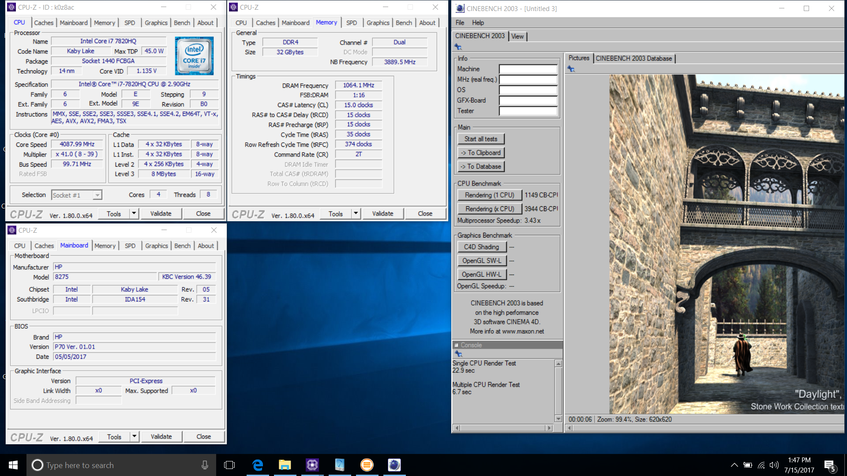Collapse the Console panel with its header square

point(457,345)
